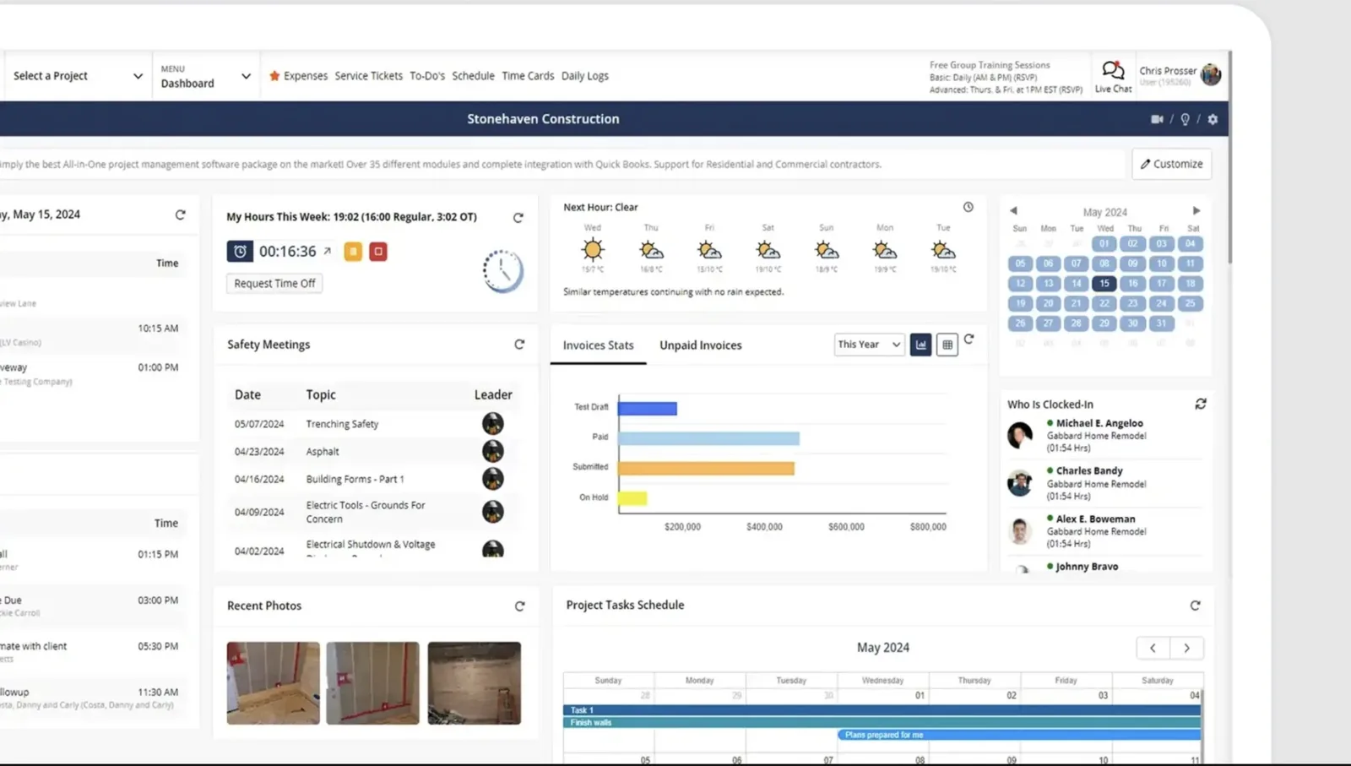Show previous month in Project Tasks Schedule
Screen dimensions: 1351x766
(x=1153, y=649)
